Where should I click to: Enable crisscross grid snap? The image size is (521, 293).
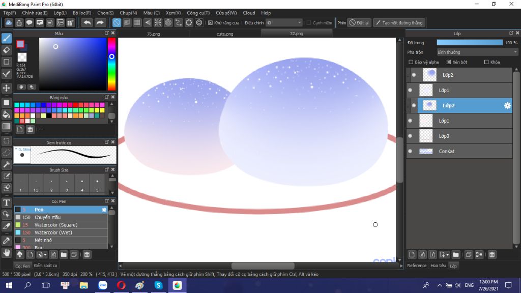[137, 22]
